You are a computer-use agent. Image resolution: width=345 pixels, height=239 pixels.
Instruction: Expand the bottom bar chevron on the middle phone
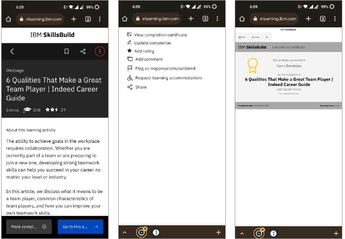(124, 232)
